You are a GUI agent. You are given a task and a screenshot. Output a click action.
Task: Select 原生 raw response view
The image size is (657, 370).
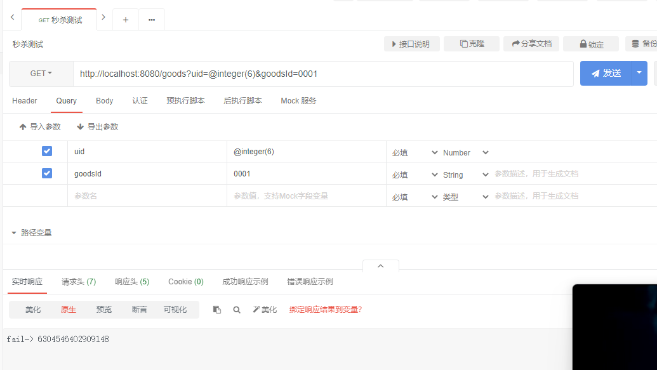[69, 310]
